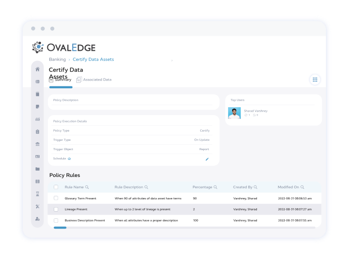Switch to the Summary tab
342x254 pixels.
click(61, 80)
